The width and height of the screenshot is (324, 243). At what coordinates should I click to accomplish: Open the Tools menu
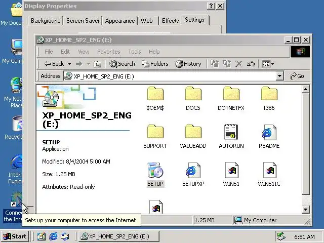135,52
